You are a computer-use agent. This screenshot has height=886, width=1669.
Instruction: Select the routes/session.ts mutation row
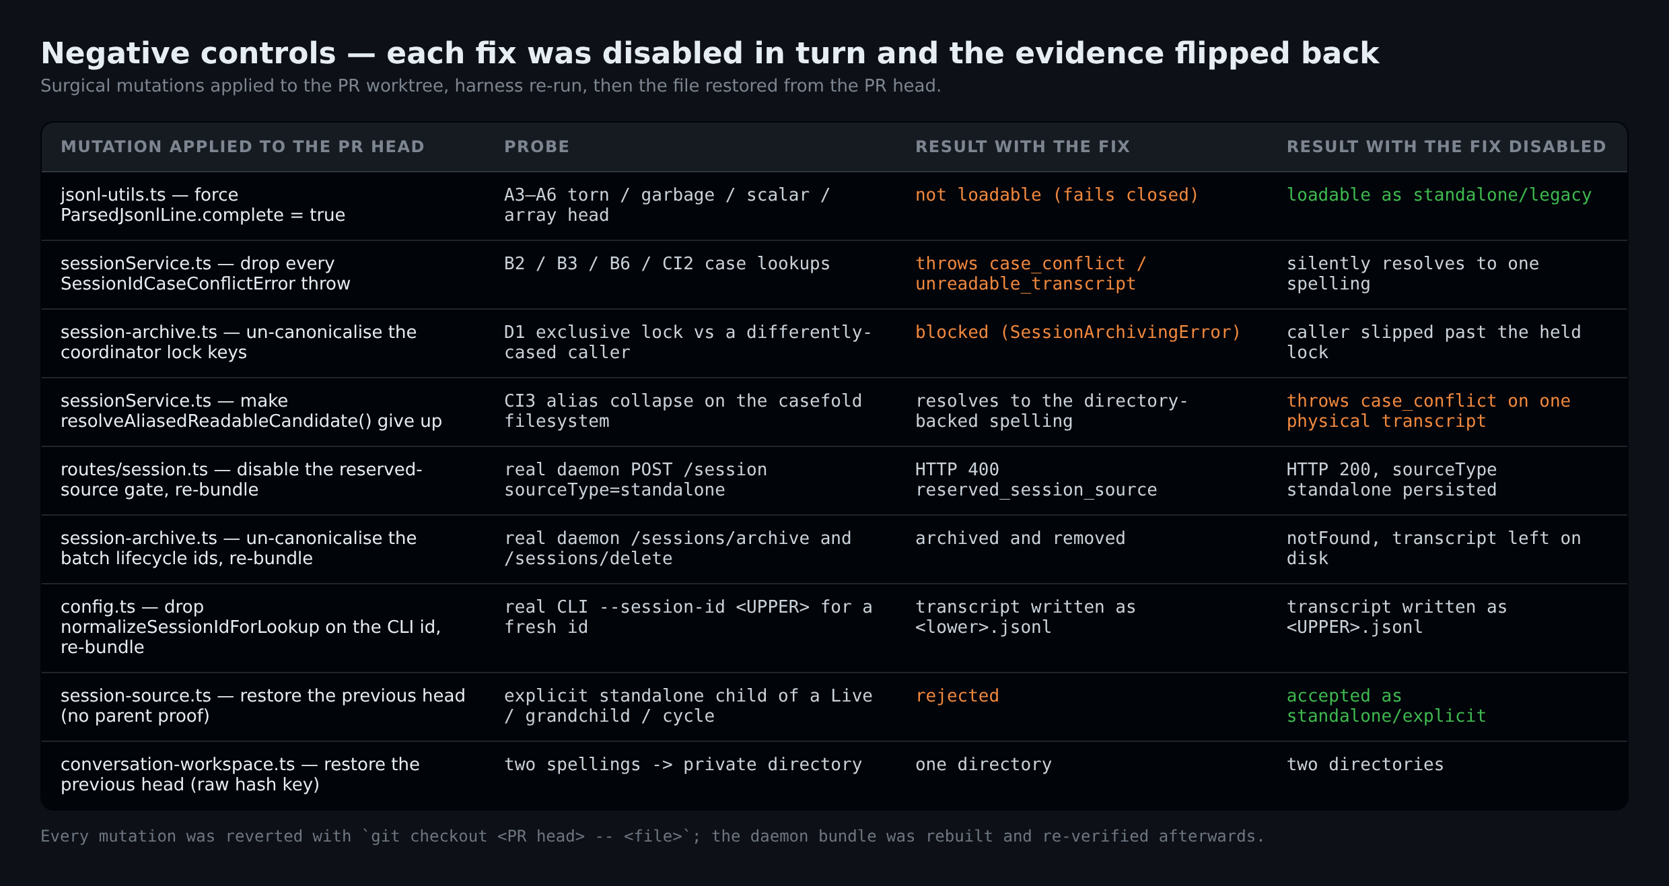pos(834,480)
